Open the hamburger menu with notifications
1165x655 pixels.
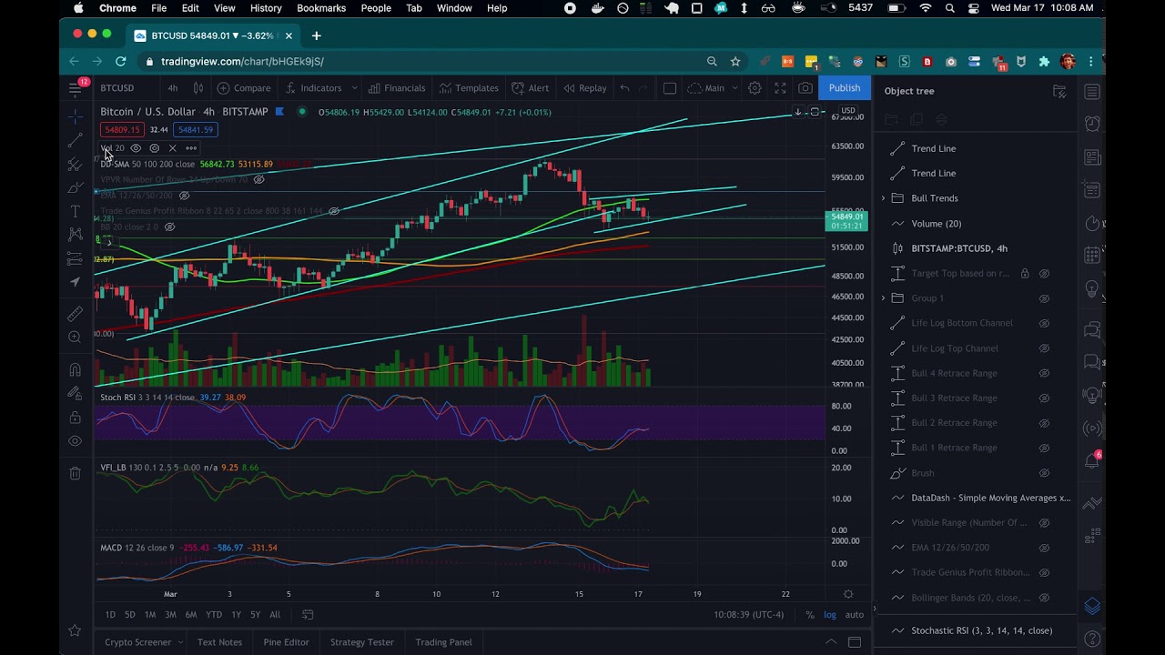pyautogui.click(x=76, y=88)
